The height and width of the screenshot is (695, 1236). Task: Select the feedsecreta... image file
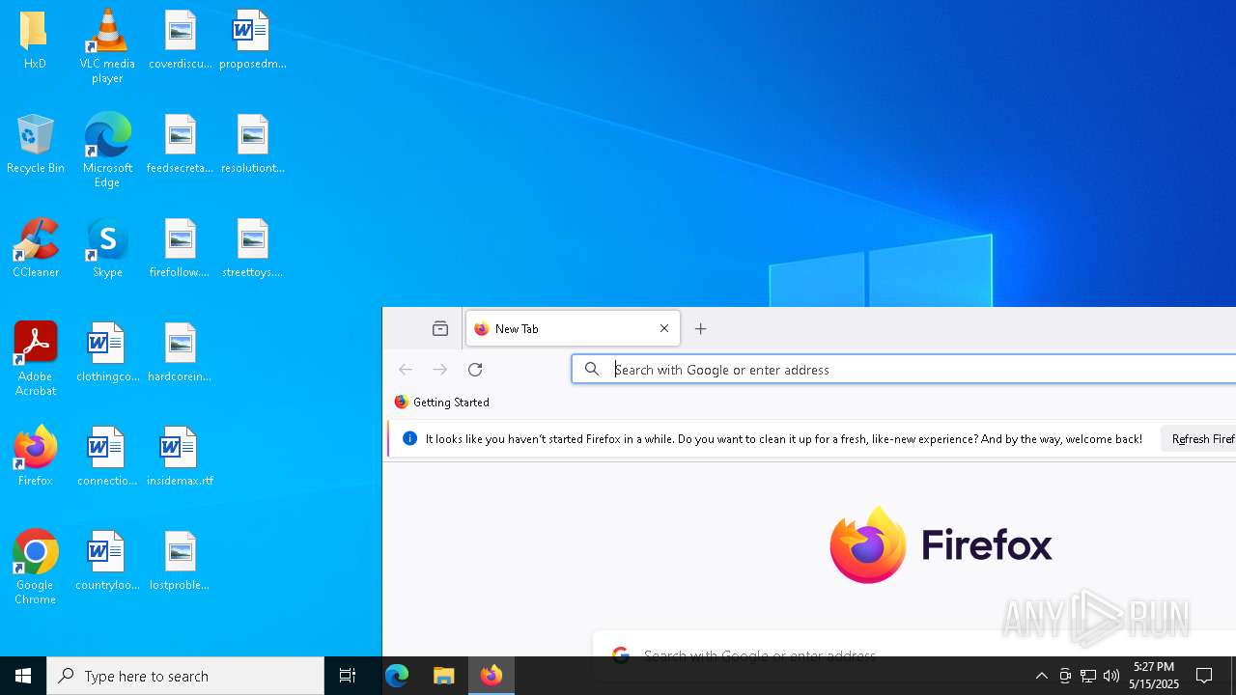coord(180,145)
